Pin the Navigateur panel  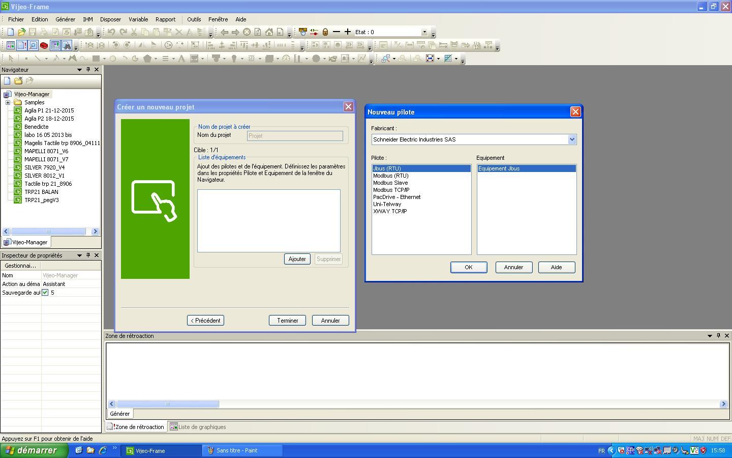pos(88,70)
